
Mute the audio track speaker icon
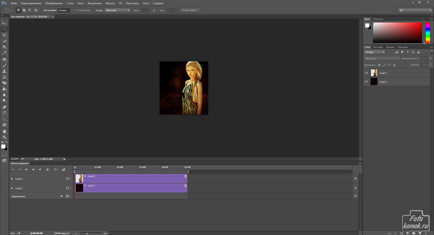[61, 196]
